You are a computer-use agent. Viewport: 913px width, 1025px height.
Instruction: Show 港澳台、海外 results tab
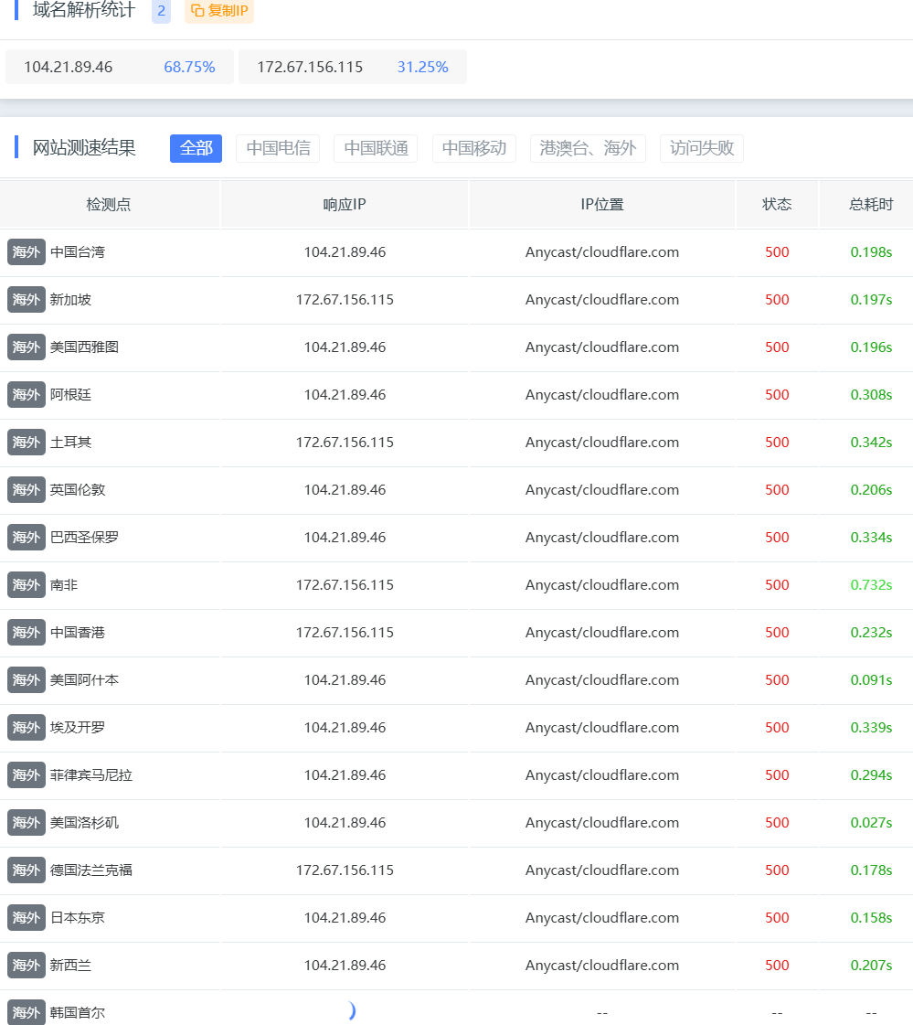pyautogui.click(x=588, y=148)
